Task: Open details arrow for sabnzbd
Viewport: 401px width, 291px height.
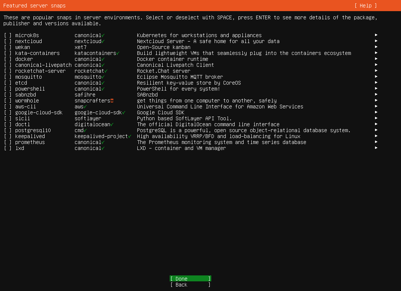Action: click(x=376, y=94)
